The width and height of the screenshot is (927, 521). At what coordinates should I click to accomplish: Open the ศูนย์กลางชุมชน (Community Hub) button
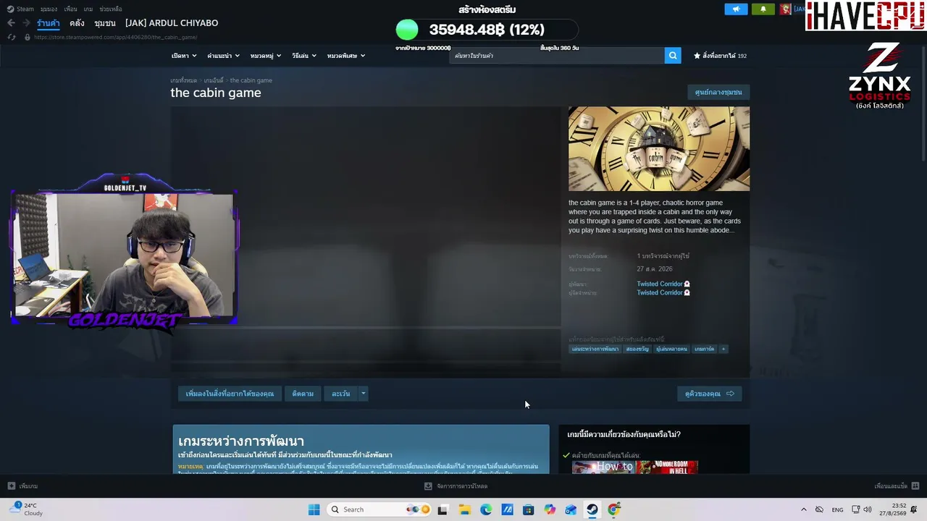[718, 93]
